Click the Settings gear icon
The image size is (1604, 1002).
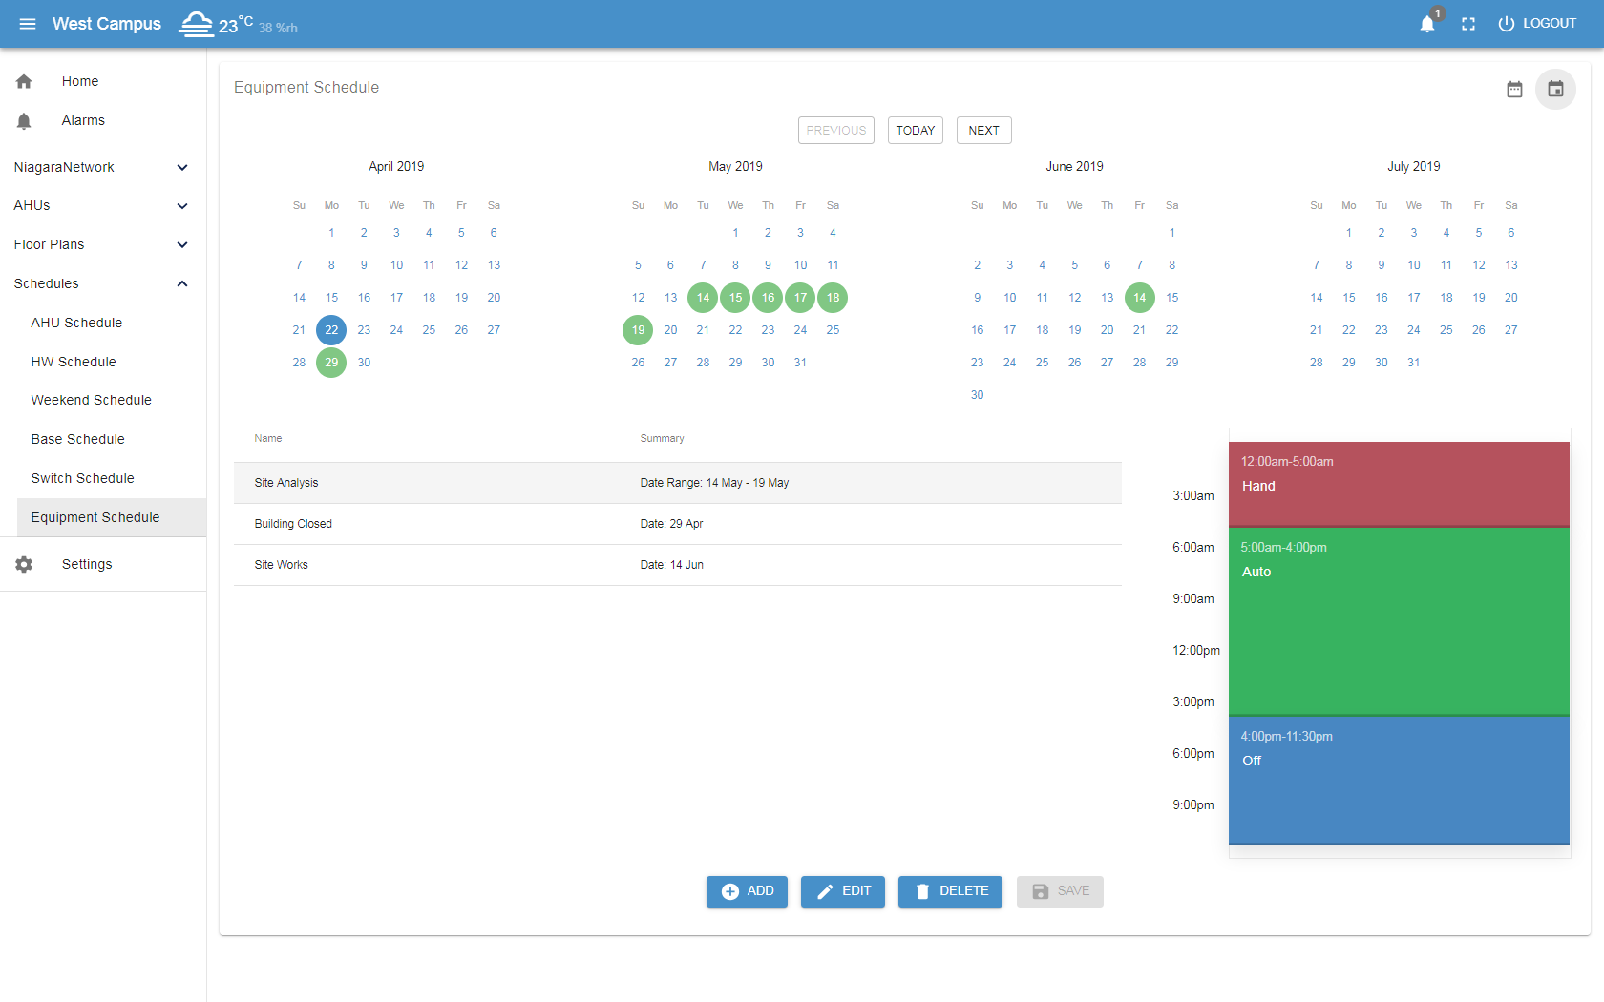tap(24, 564)
